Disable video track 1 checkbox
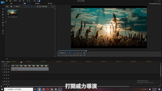 coord(7,66)
